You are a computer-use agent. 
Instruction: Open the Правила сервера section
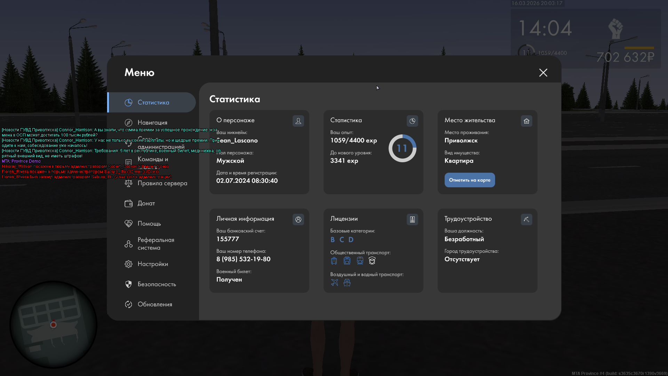(x=162, y=183)
